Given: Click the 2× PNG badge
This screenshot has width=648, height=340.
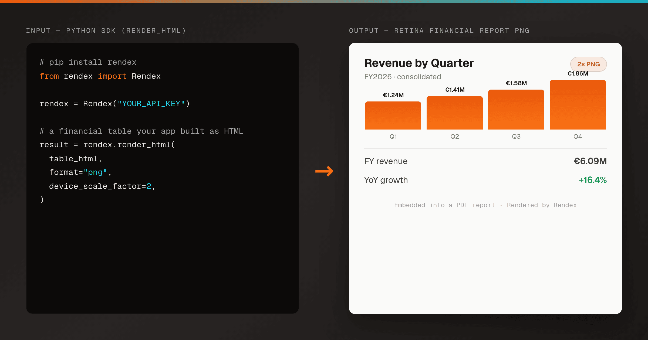Looking at the screenshot, I should click(588, 64).
